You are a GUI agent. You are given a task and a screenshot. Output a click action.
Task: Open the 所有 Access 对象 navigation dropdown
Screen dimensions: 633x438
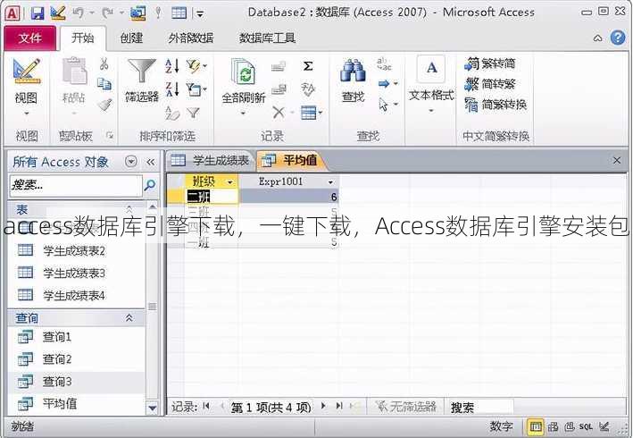(131, 162)
